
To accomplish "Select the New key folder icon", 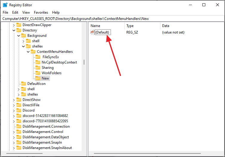I will pos(38,78).
